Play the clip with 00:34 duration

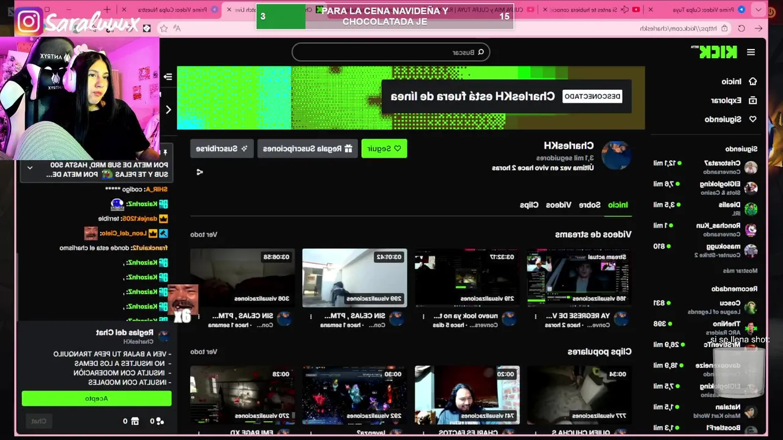[579, 395]
